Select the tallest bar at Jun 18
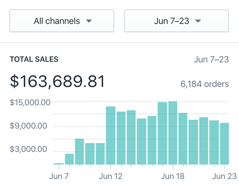This screenshot has width=239, height=196. [x=173, y=133]
